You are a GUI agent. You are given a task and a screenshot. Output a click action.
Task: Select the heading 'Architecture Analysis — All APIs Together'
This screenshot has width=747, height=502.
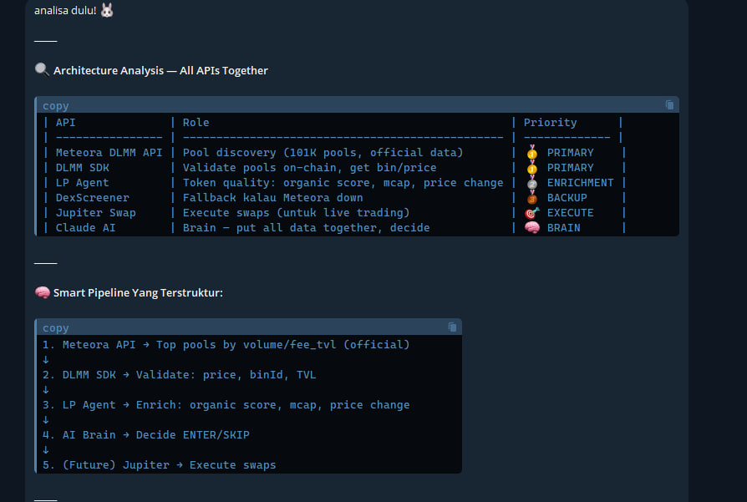point(160,70)
